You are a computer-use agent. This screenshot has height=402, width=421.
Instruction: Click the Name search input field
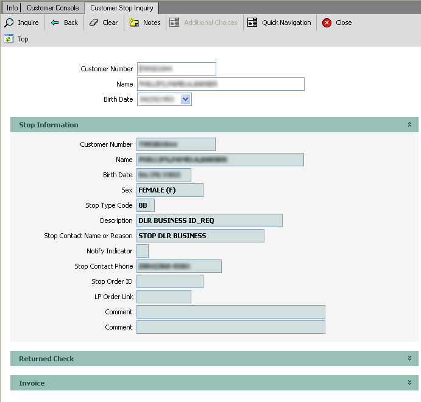[221, 84]
